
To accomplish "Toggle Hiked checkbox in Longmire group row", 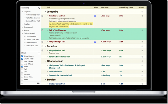I will (142, 12).
